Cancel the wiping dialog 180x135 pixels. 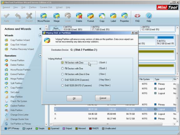pyautogui.click(x=103, y=98)
